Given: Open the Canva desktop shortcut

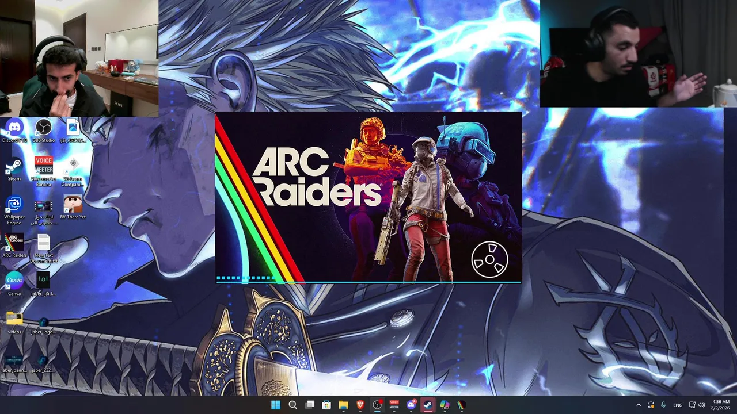Looking at the screenshot, I should click(14, 284).
